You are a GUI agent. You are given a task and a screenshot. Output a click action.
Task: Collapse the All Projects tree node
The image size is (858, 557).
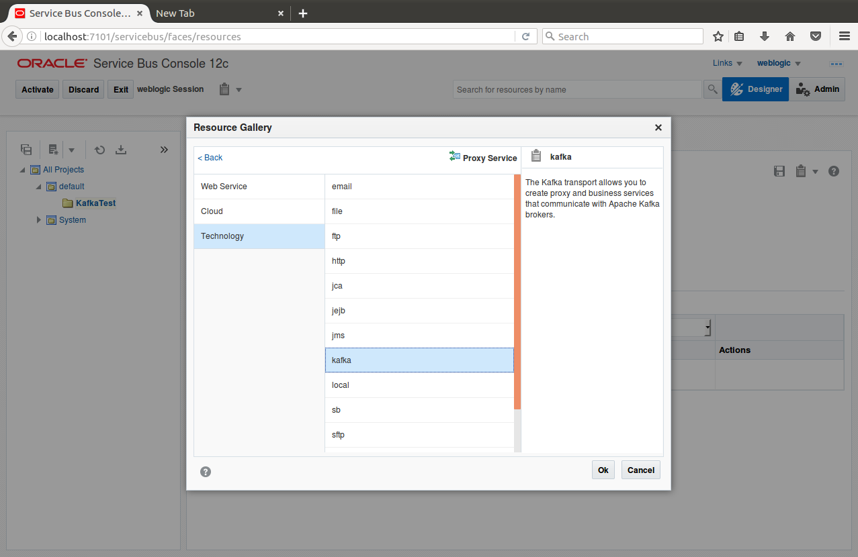coord(22,169)
